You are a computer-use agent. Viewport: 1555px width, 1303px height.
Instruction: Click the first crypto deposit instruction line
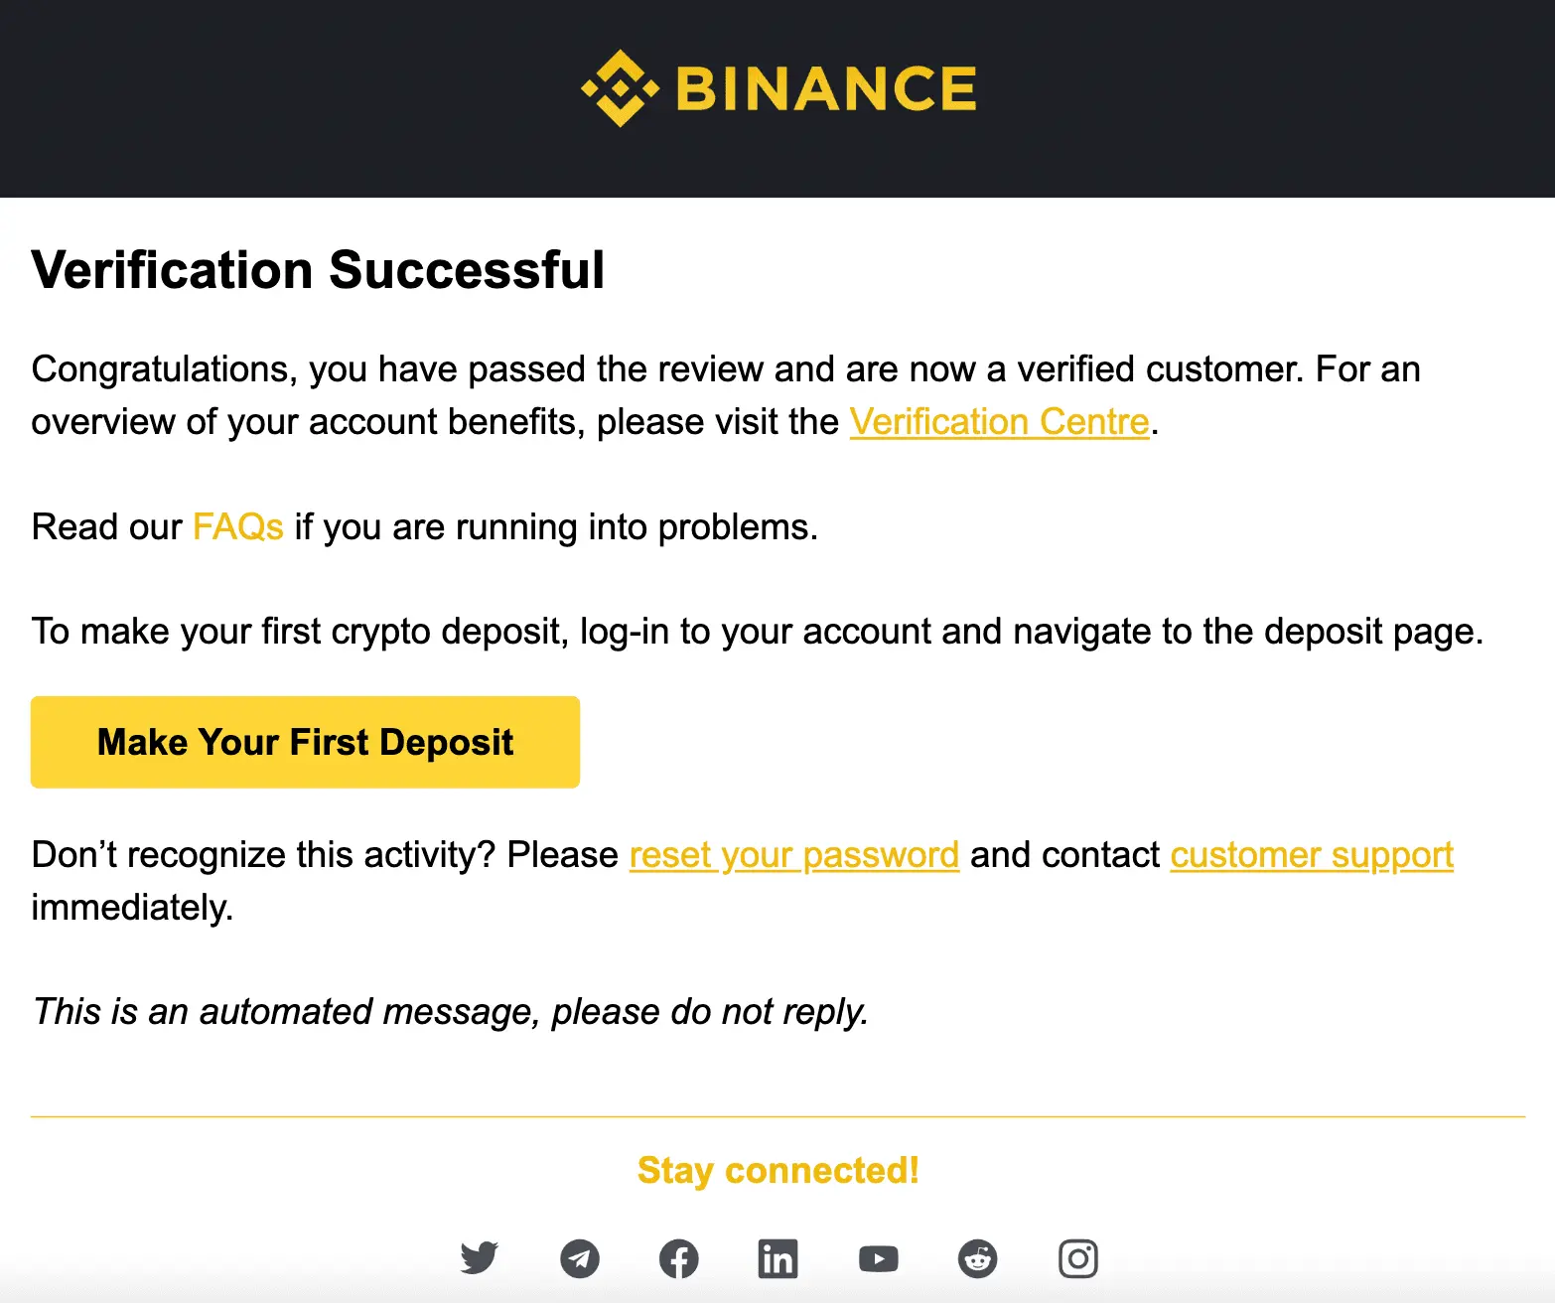pos(758,632)
